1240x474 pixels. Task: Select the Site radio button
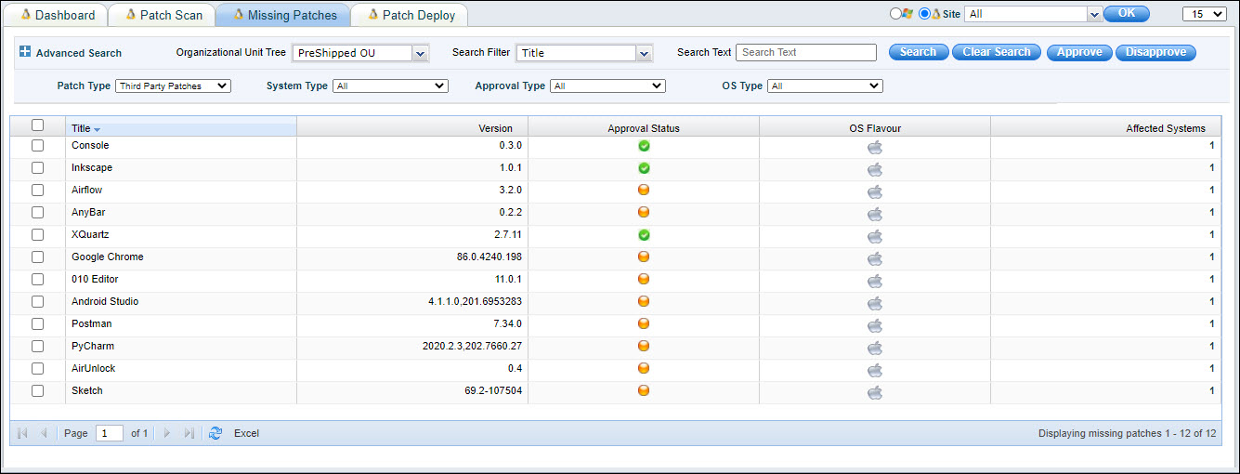pos(924,14)
